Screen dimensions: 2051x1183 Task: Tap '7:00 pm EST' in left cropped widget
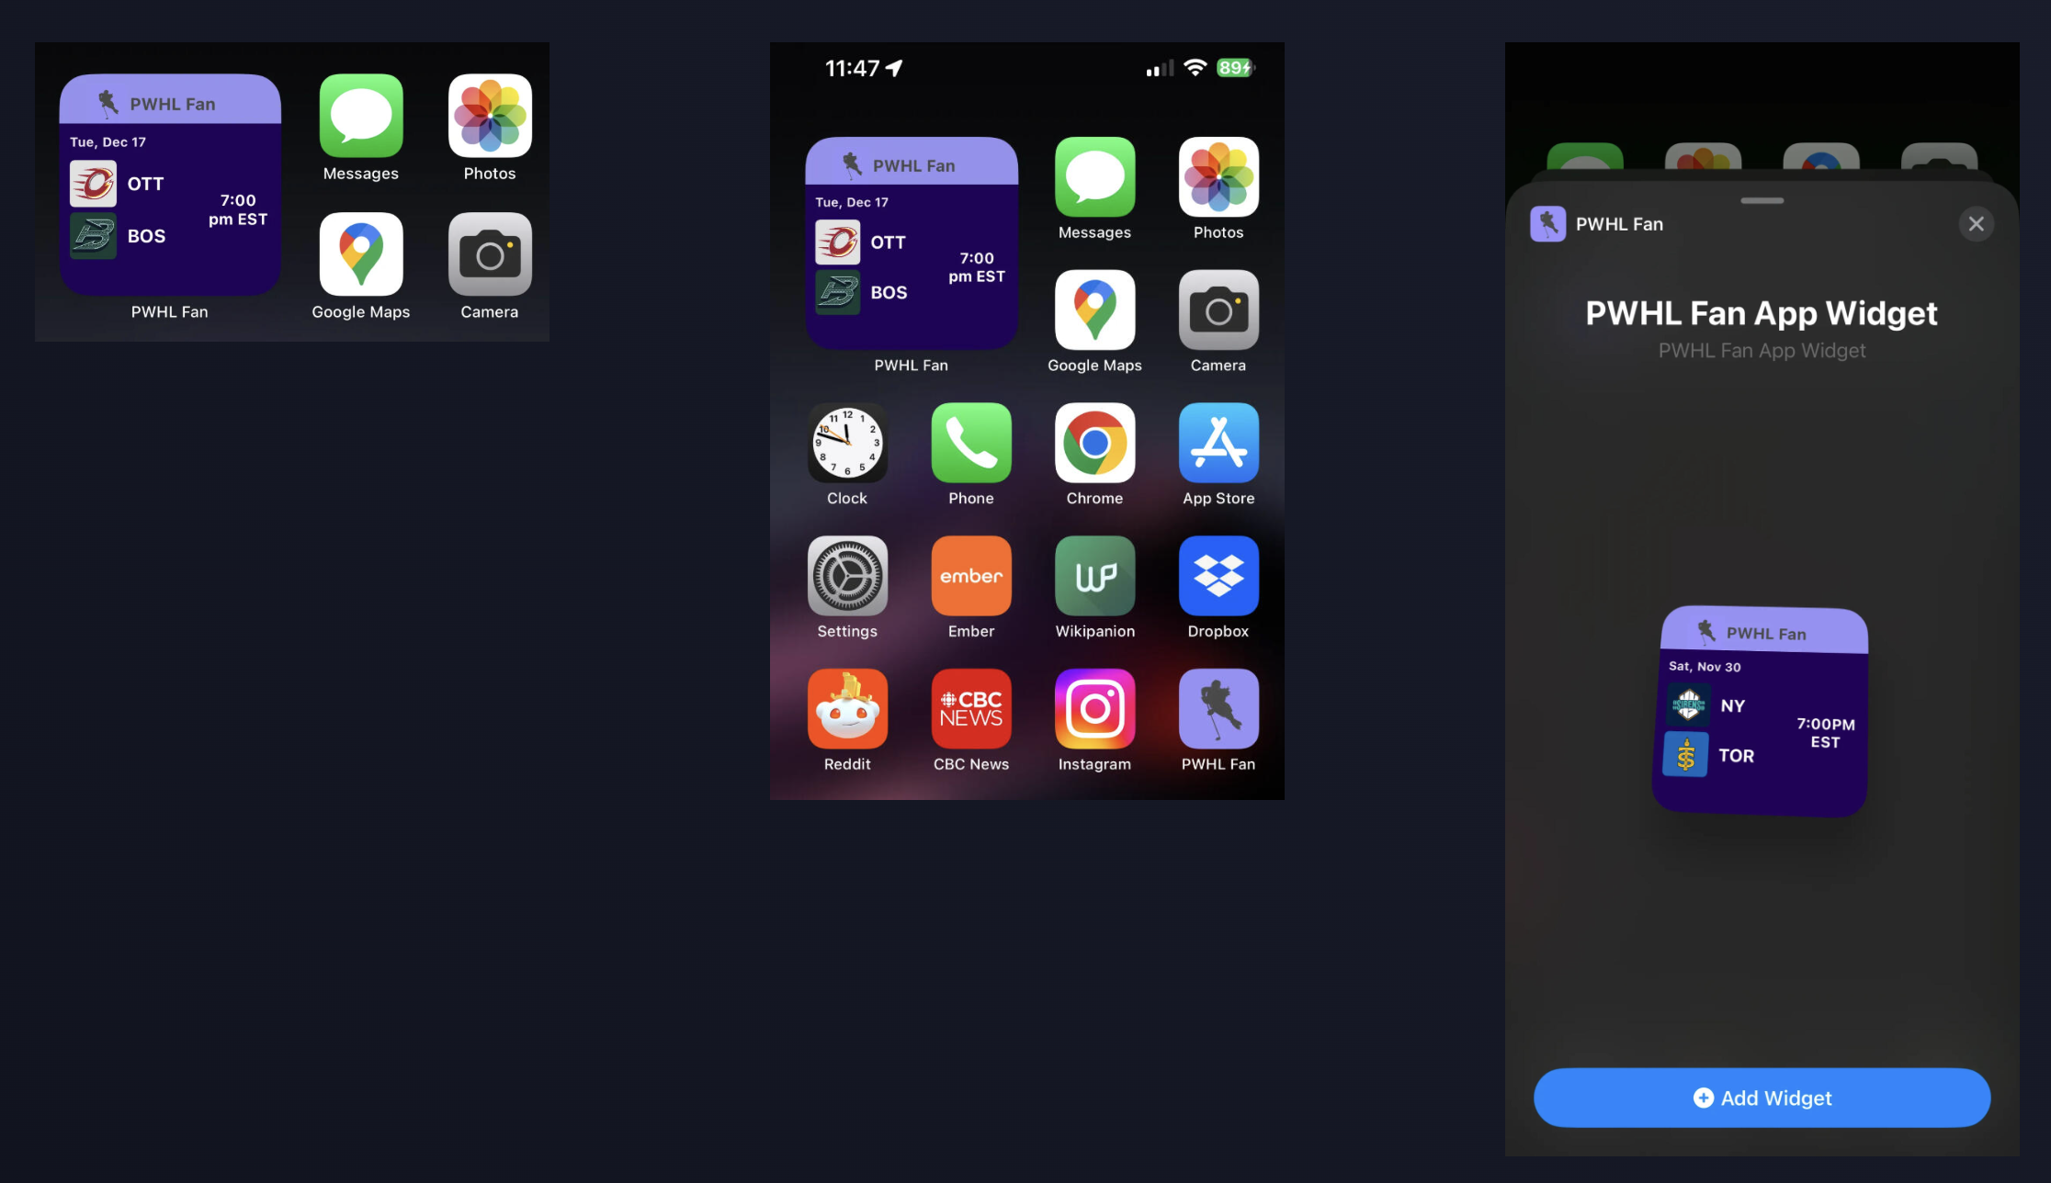point(238,209)
